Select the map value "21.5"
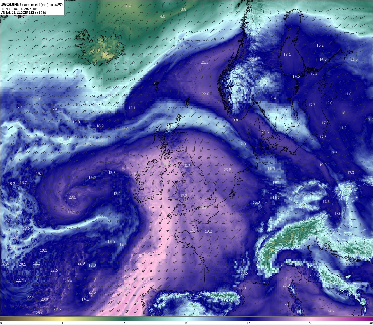The image size is (373, 325). 205,62
